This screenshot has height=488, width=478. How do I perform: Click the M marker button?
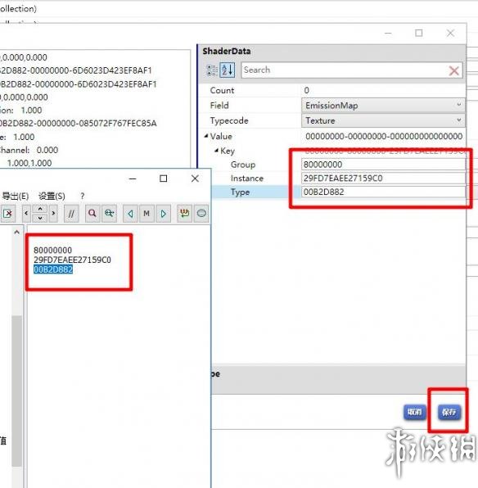tap(147, 214)
